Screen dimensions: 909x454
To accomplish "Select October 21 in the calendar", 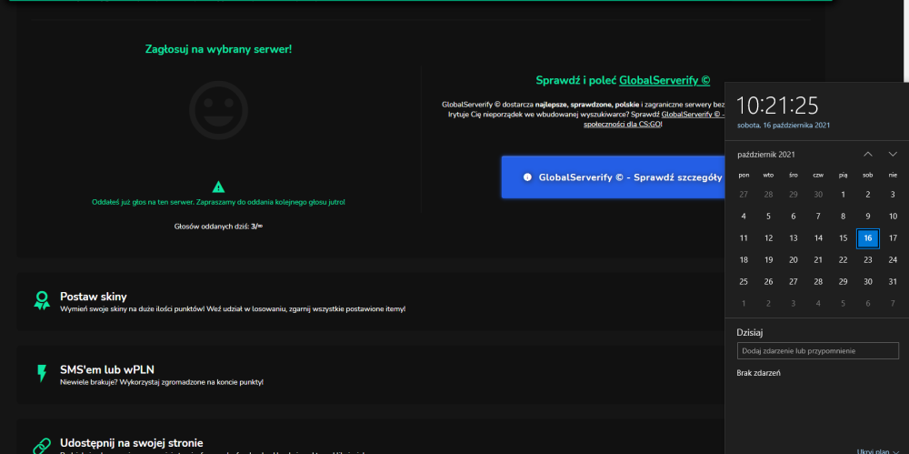I will 818,260.
